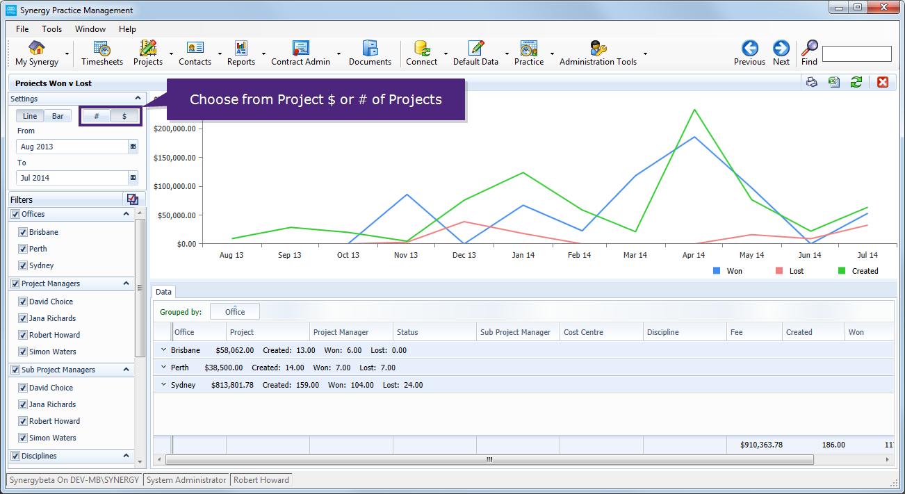
Task: Select dollar values for the chart
Action: coord(123,115)
